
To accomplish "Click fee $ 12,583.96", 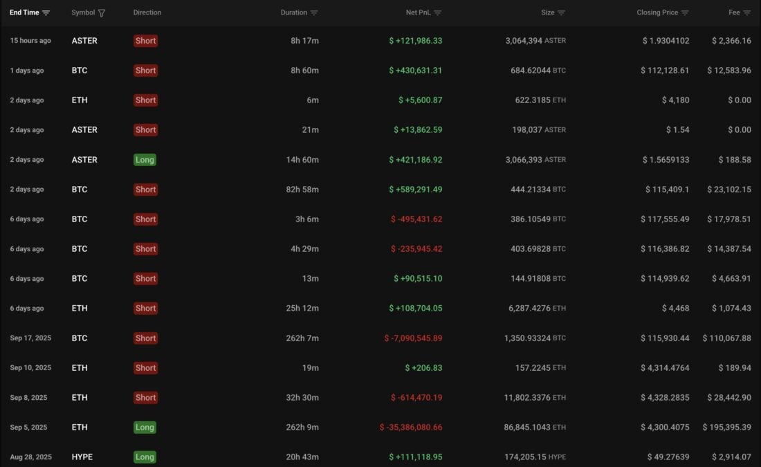I will click(x=729, y=71).
